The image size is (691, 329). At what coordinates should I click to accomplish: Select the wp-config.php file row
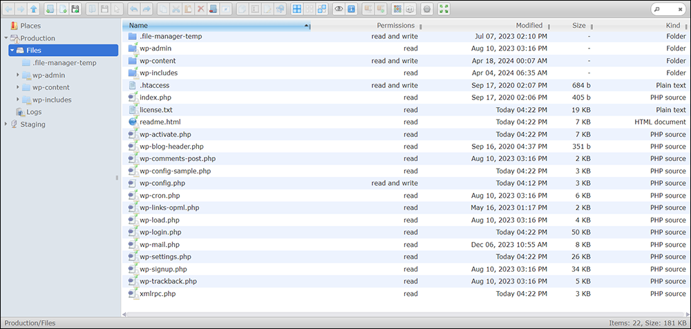point(406,183)
